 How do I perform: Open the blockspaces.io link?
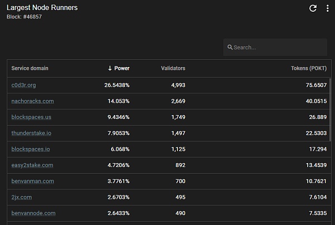coord(31,149)
